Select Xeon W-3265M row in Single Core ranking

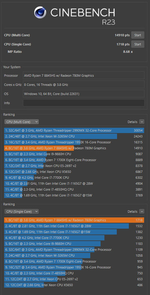click(x=74, y=255)
